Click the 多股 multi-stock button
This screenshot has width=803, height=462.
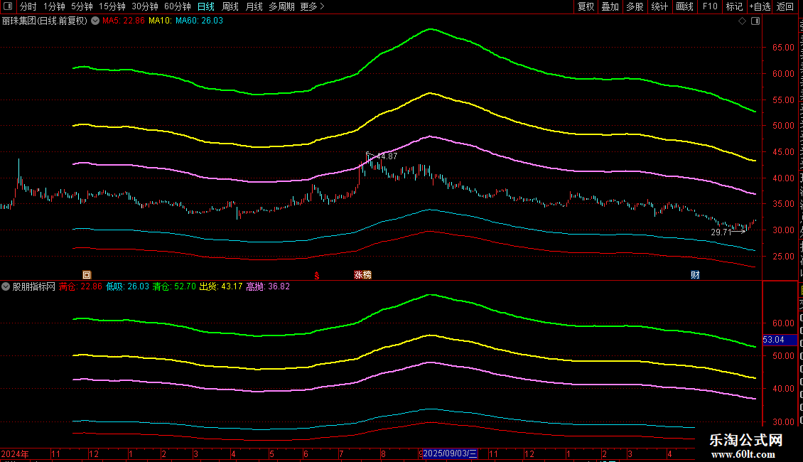pyautogui.click(x=635, y=6)
